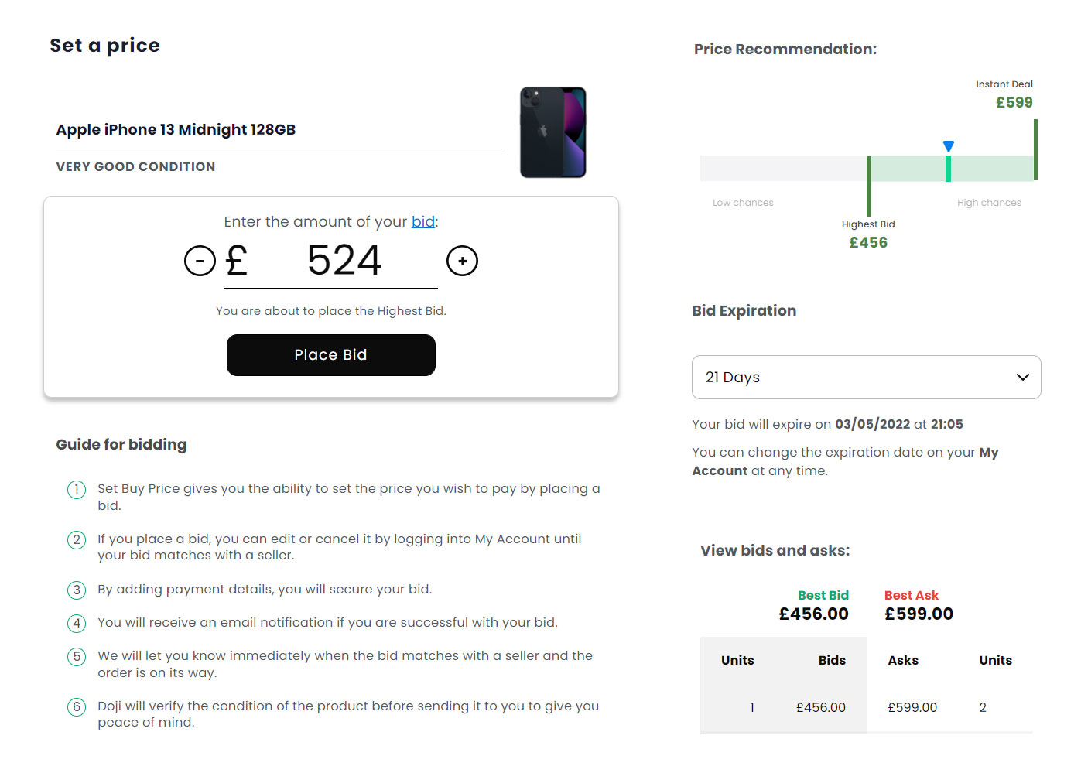Click the blue triangle marker on price bar
This screenshot has width=1081, height=773.
949,146
